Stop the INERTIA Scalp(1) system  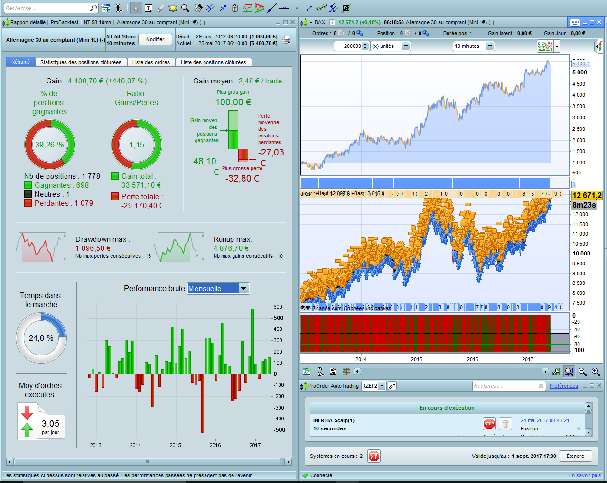click(489, 424)
